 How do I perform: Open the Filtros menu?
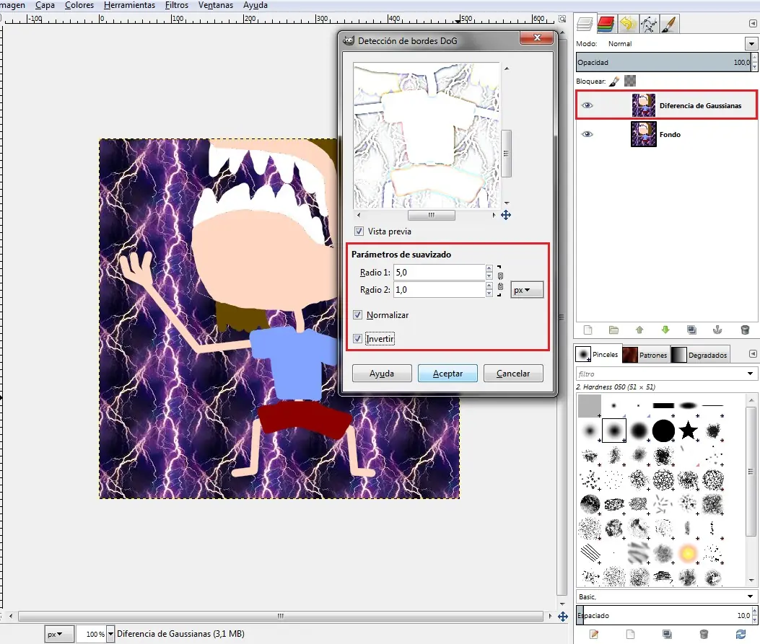pos(176,5)
